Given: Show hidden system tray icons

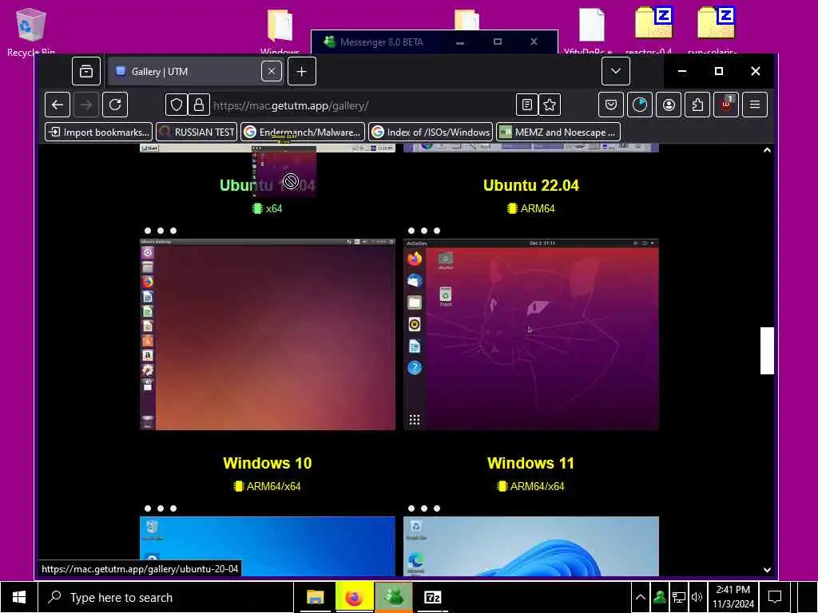Looking at the screenshot, I should point(640,597).
